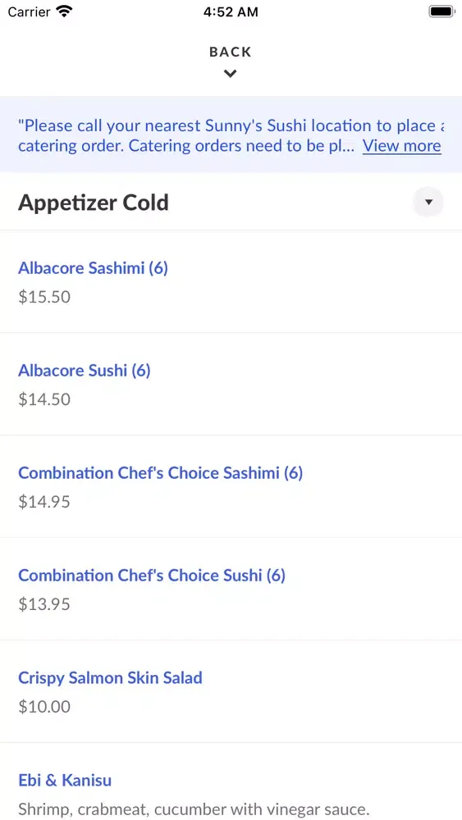Tap the catering order notice text
This screenshot has width=462, height=820.
[x=187, y=135]
